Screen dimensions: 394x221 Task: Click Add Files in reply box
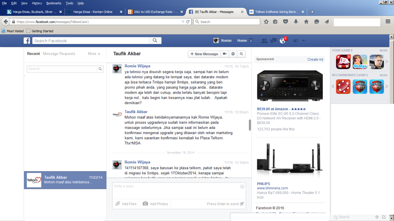coord(126,204)
